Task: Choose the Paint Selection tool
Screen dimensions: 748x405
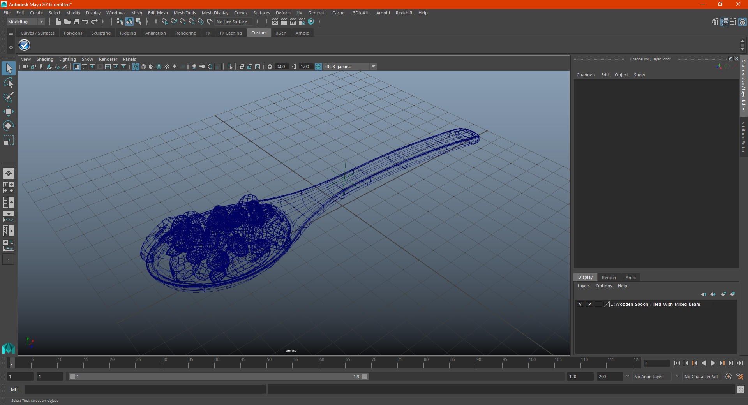Action: tap(9, 97)
